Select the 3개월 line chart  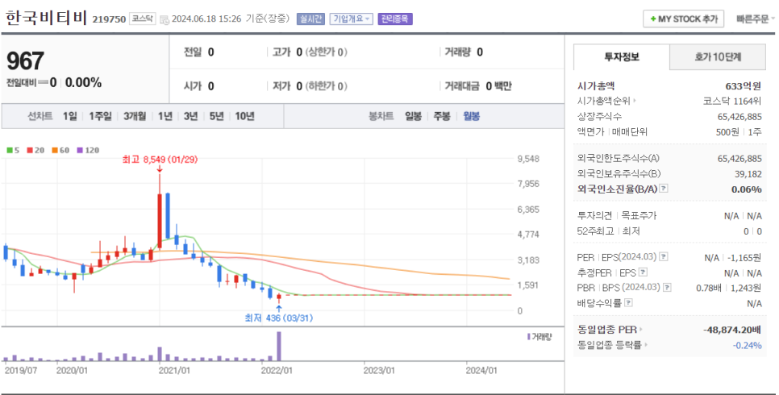click(135, 116)
